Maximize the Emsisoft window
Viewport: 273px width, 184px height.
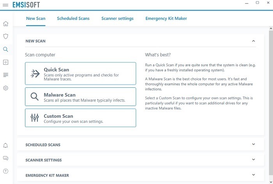(257, 3)
